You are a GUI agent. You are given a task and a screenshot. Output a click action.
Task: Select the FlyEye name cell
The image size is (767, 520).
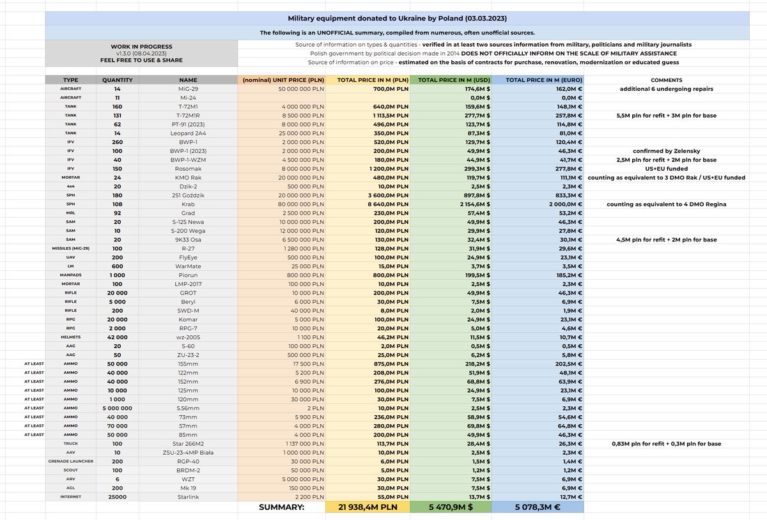tap(188, 257)
